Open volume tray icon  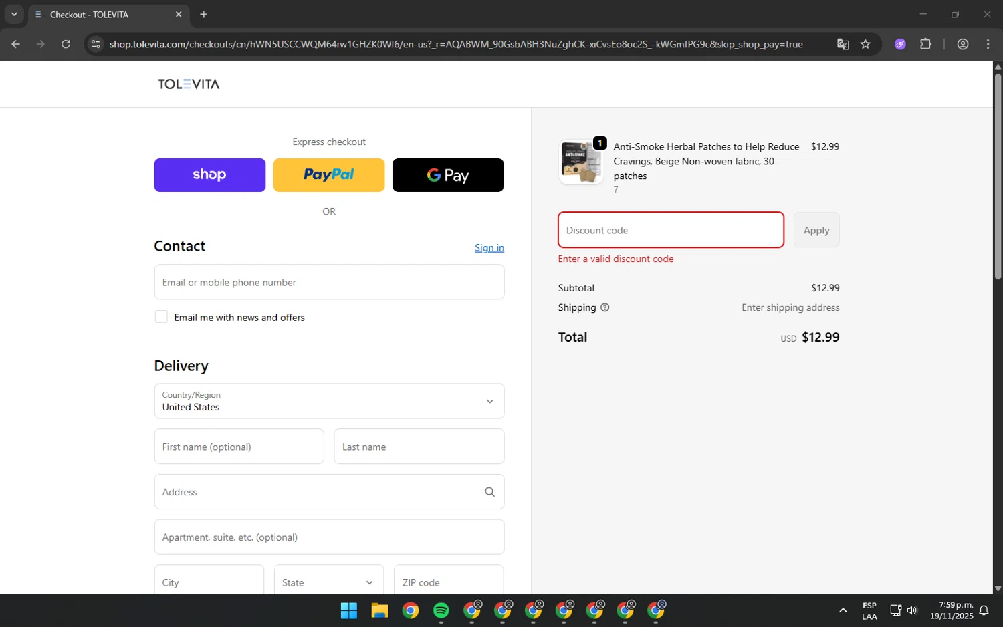pos(912,610)
